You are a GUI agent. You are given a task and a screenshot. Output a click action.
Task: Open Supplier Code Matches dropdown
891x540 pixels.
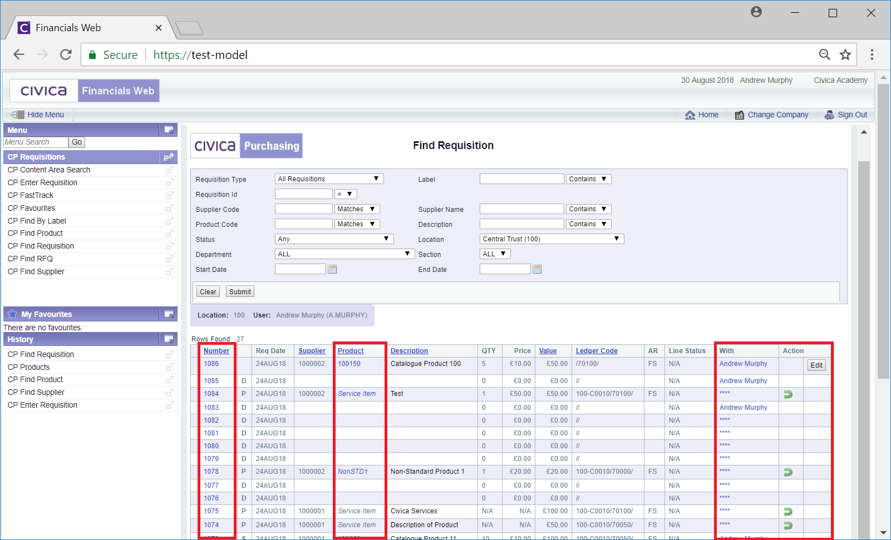click(357, 209)
